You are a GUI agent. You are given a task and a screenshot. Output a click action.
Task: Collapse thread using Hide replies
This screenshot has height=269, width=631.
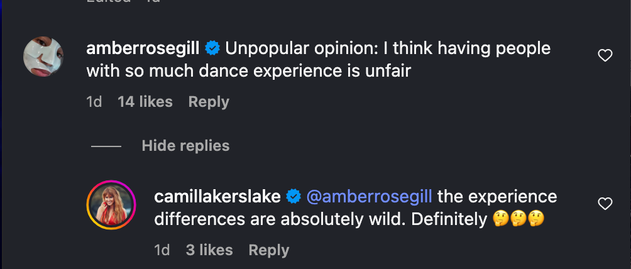click(185, 146)
